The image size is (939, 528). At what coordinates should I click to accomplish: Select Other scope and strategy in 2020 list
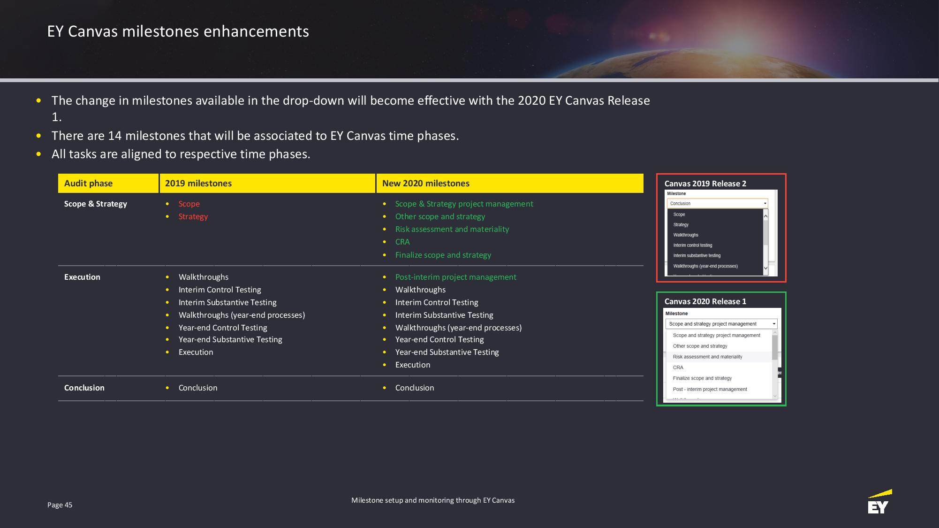point(700,346)
